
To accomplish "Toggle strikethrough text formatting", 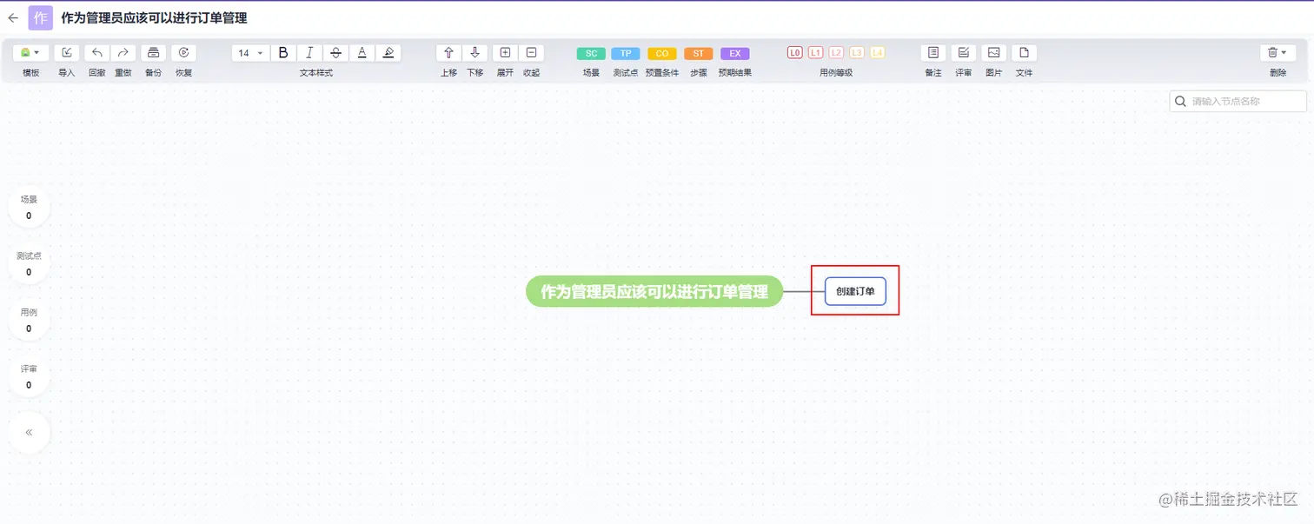I will [x=335, y=53].
